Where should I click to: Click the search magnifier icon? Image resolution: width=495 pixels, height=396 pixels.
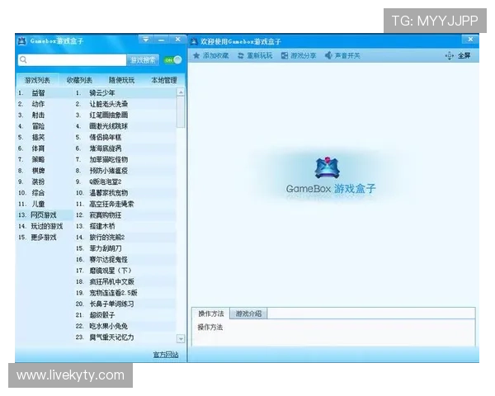point(23,59)
